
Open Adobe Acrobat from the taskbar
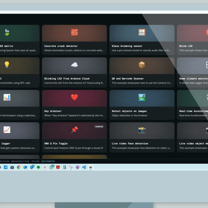click(x=58, y=167)
